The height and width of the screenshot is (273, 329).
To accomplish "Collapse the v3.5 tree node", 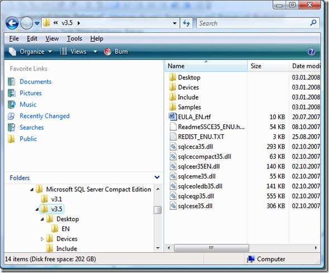I will tap(37, 209).
